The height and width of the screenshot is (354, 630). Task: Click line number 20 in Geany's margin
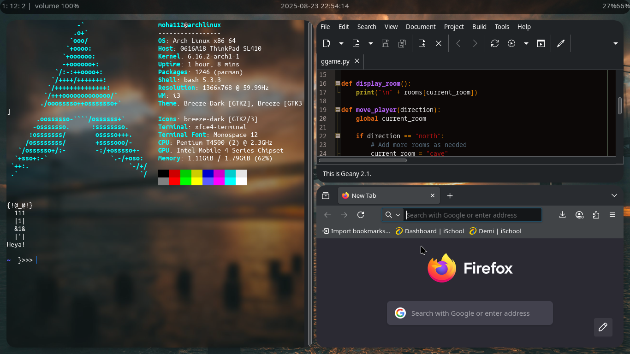point(323,118)
